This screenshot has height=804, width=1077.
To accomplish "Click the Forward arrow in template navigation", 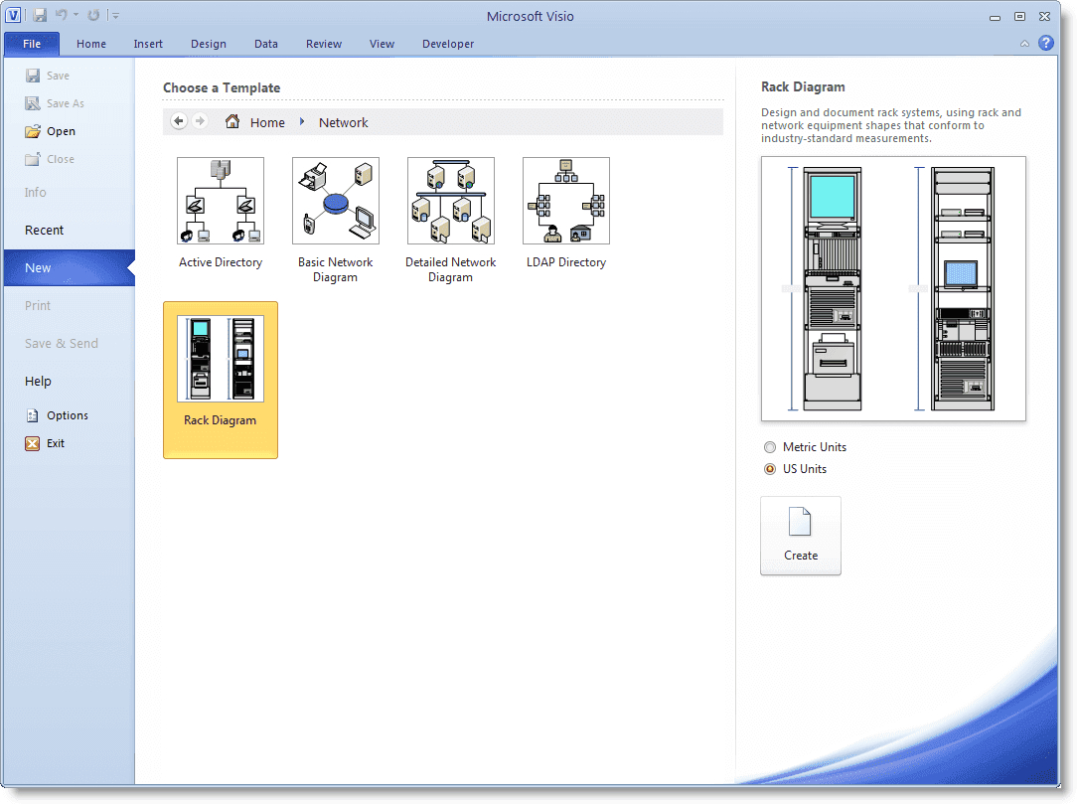I will 200,121.
